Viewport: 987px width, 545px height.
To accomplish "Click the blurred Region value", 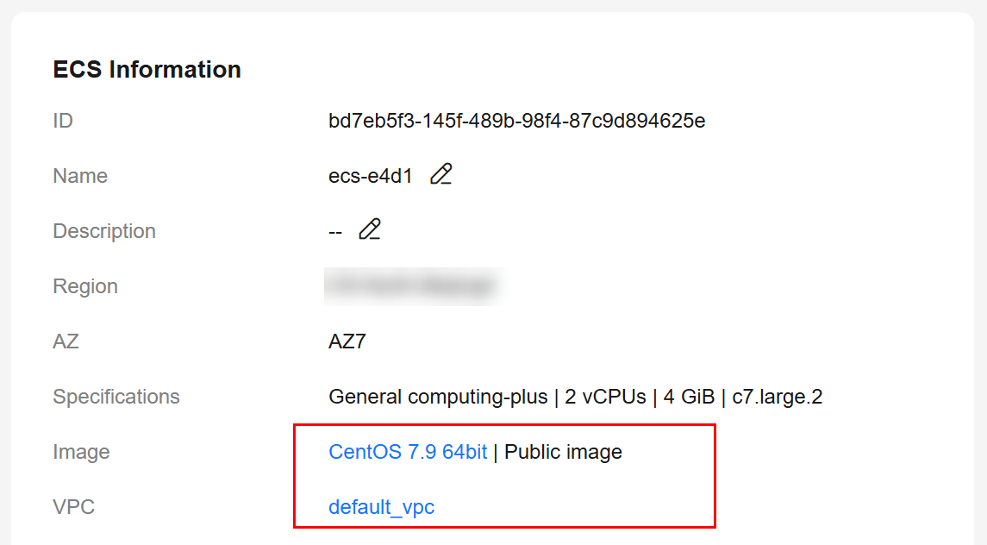I will click(x=412, y=285).
